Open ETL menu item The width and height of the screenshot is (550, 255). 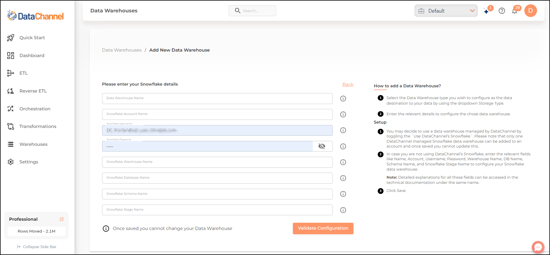click(x=24, y=73)
